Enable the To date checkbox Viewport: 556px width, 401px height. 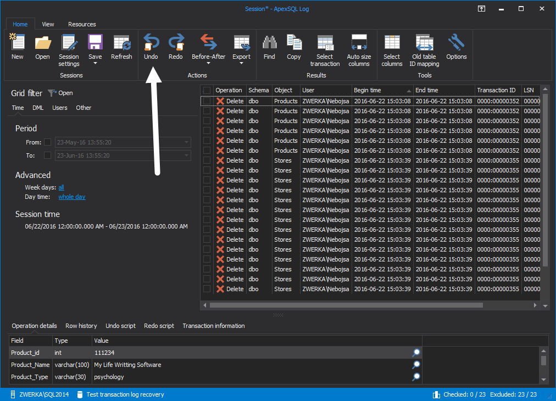[47, 155]
